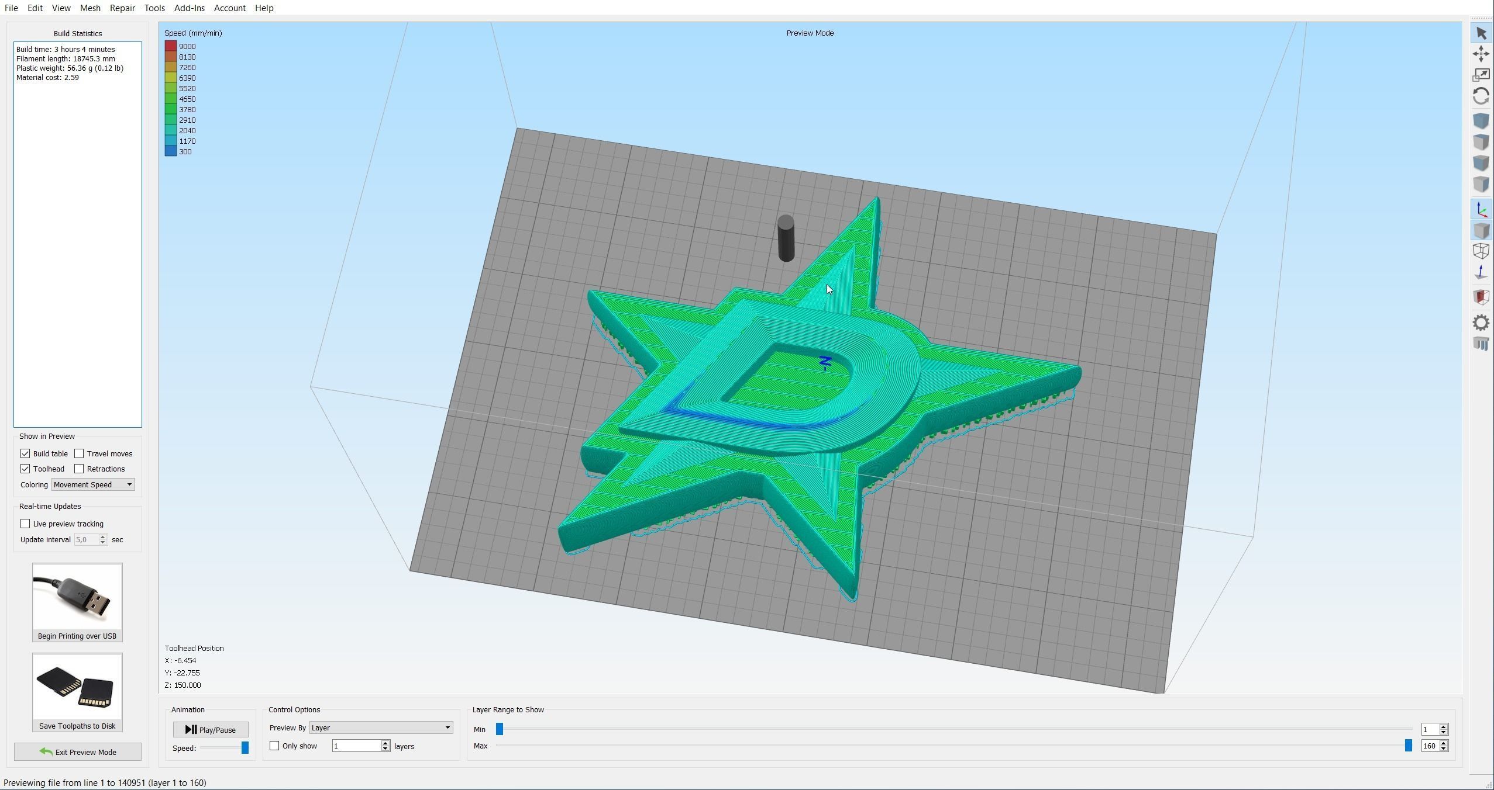
Task: Select the rotate model tool
Action: coord(1481,96)
